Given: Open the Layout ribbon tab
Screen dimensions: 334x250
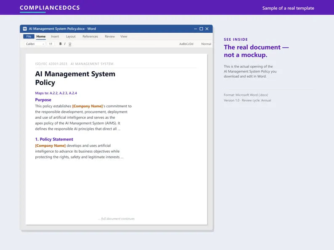Looking at the screenshot, I should 71,36.
